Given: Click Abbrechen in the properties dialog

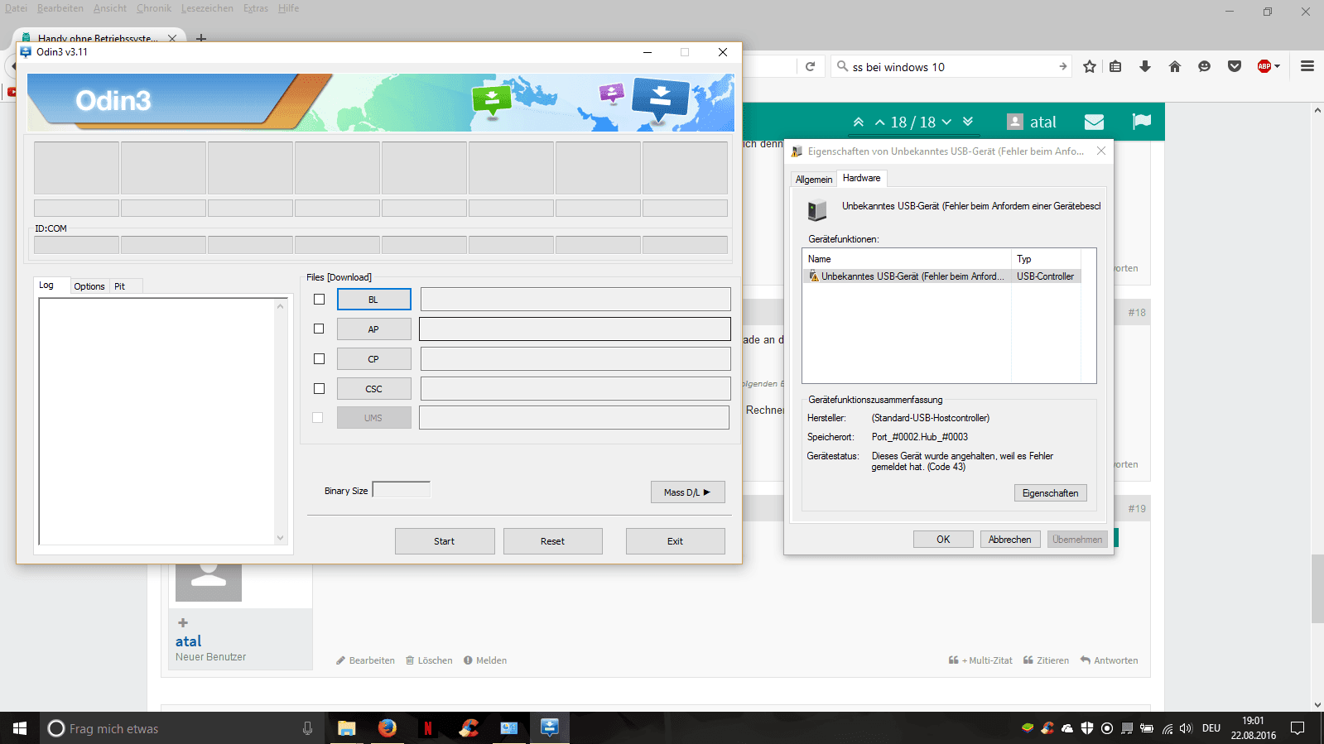Looking at the screenshot, I should pos(1010,540).
